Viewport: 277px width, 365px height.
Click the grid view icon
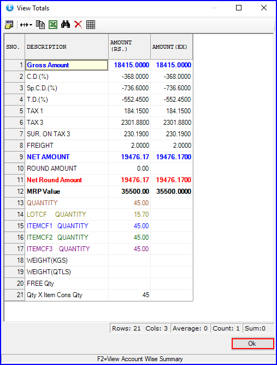coord(91,25)
